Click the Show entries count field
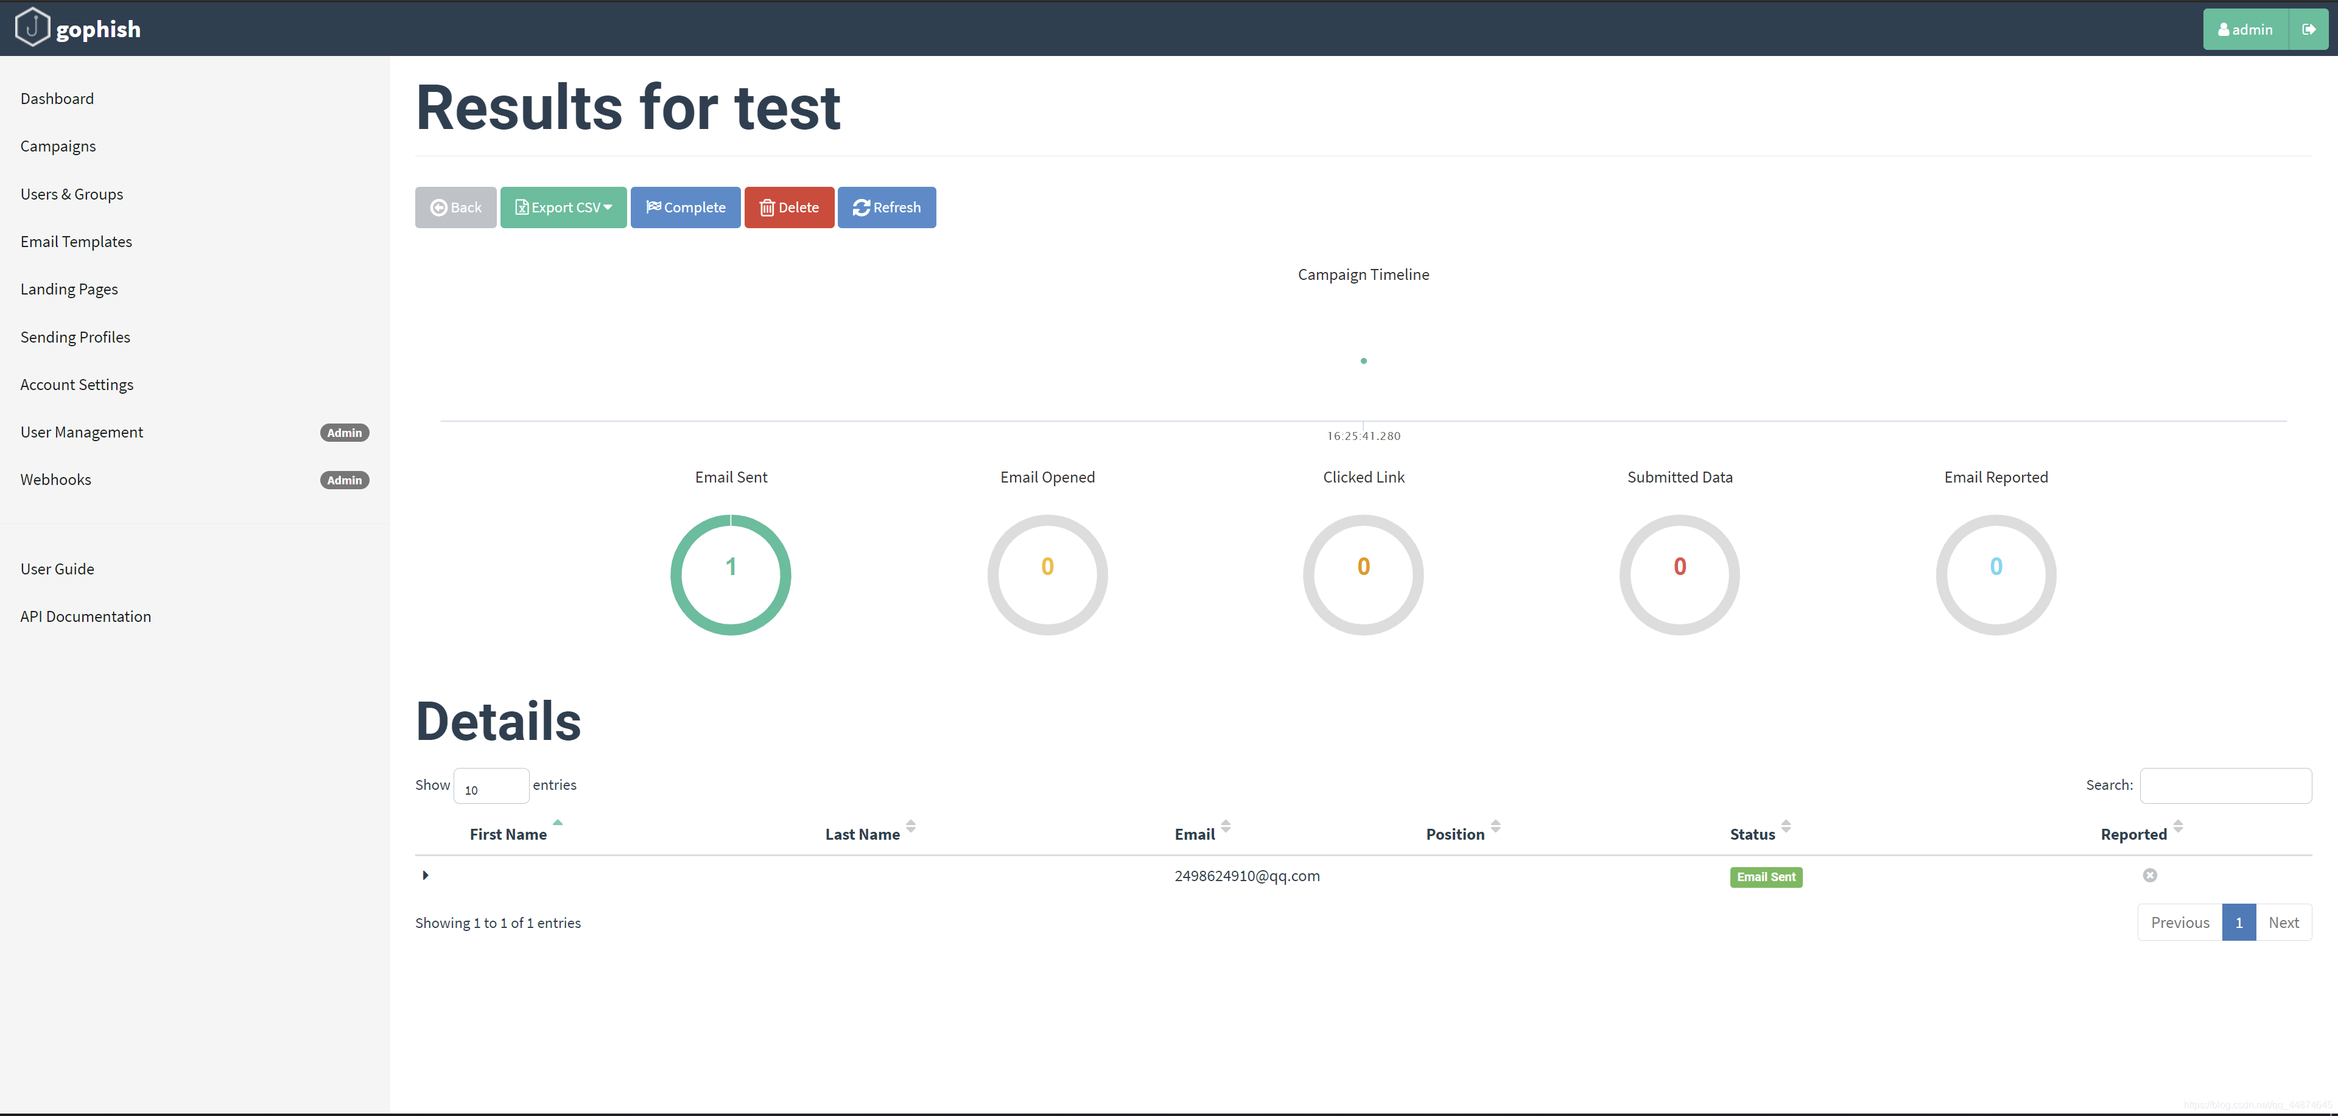 click(x=491, y=786)
